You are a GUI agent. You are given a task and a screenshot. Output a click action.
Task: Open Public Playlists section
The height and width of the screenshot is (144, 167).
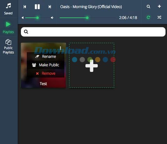click(8, 46)
